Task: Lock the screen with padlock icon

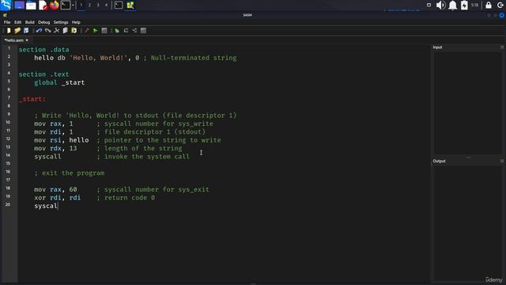Action: tap(489, 5)
